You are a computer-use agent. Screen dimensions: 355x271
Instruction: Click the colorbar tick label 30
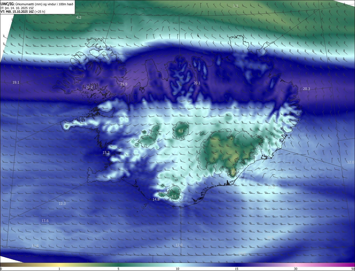coord(296,269)
